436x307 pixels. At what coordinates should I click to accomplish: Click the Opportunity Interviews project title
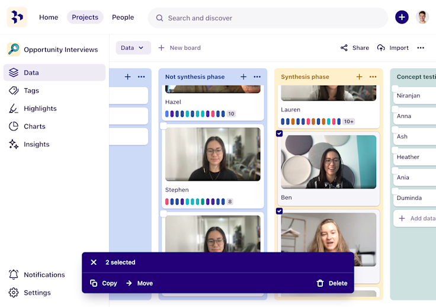[61, 50]
